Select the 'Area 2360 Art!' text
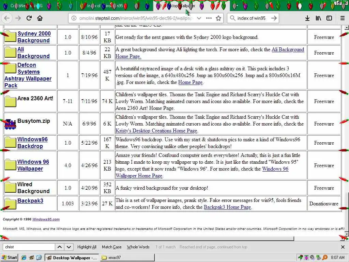 35,98
